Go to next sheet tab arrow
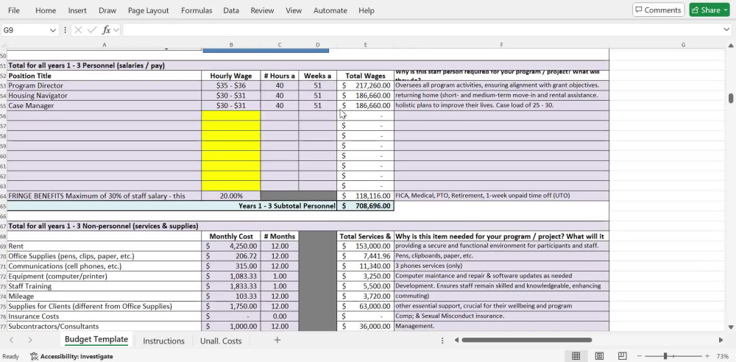This screenshot has height=362, width=736. [x=30, y=340]
